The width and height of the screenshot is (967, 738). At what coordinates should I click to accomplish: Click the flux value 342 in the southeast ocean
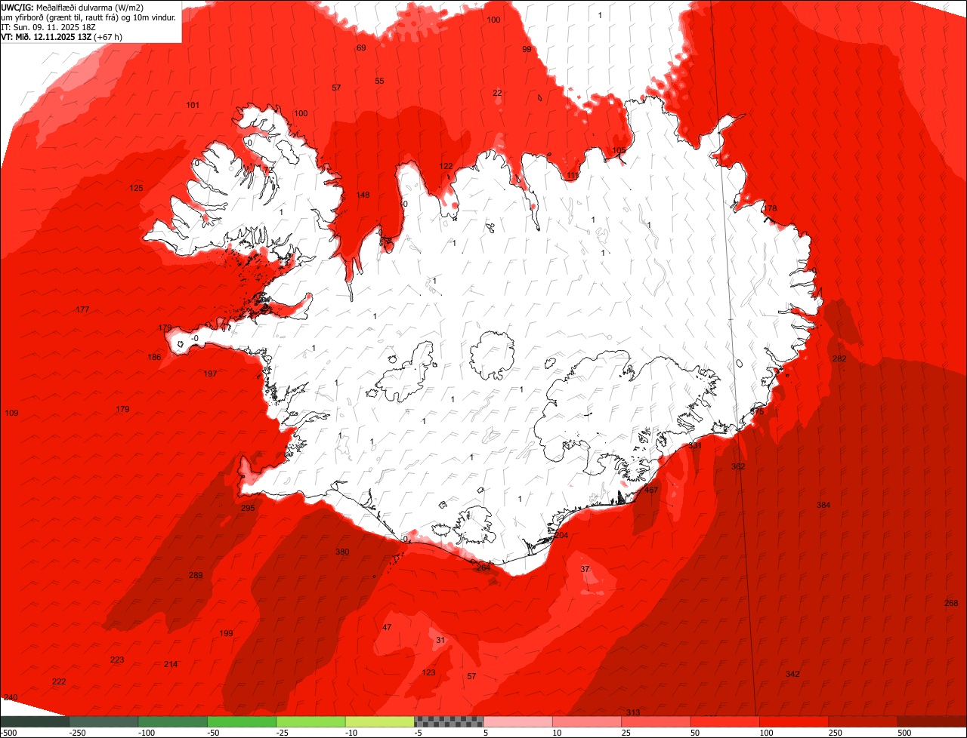(x=792, y=674)
